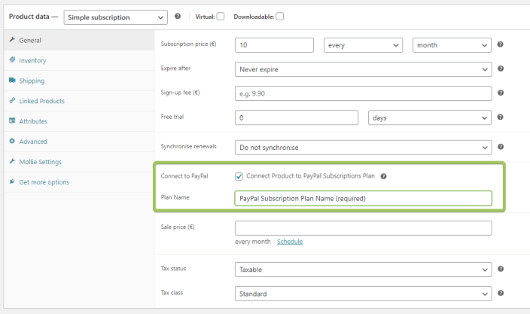Click help icon beside Free trial row

click(x=501, y=117)
